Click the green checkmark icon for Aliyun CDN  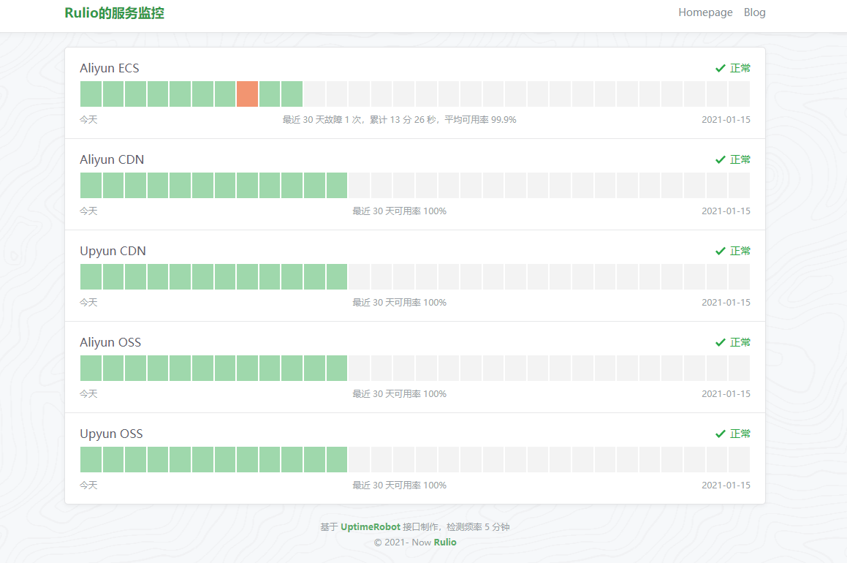tap(720, 159)
